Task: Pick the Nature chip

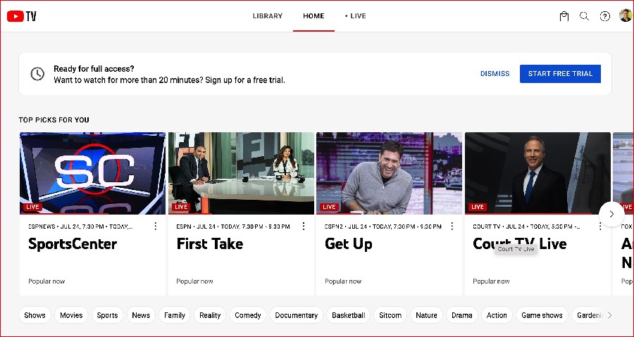Action: pos(427,315)
